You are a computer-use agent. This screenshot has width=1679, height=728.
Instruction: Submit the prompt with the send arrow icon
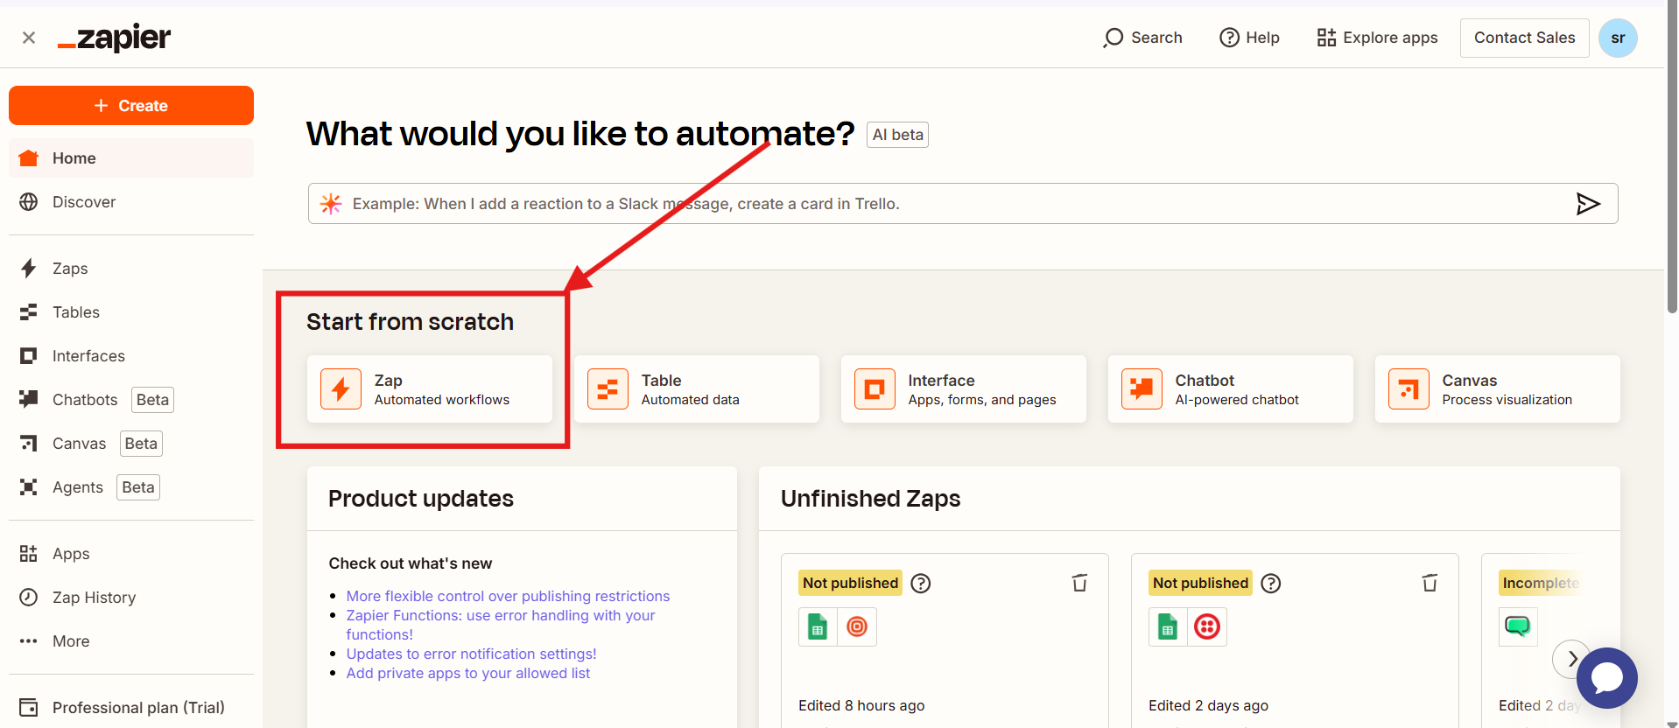click(1588, 204)
